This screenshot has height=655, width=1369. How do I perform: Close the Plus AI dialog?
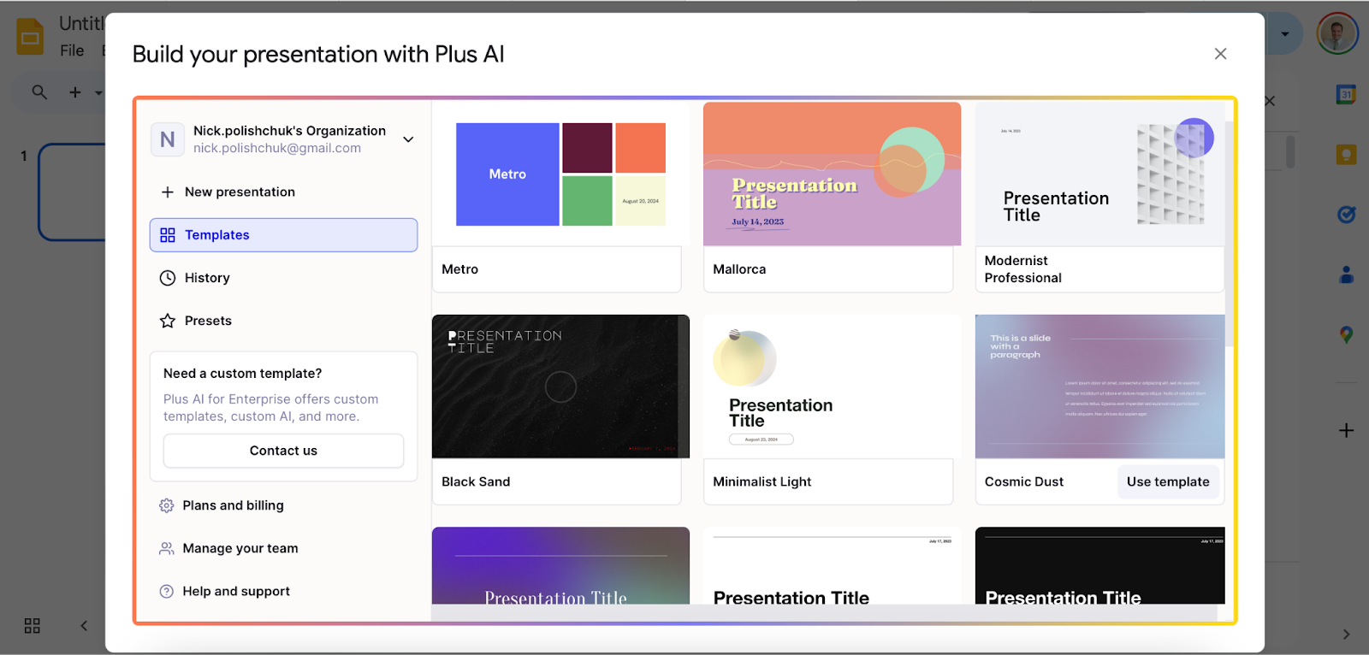coord(1220,54)
